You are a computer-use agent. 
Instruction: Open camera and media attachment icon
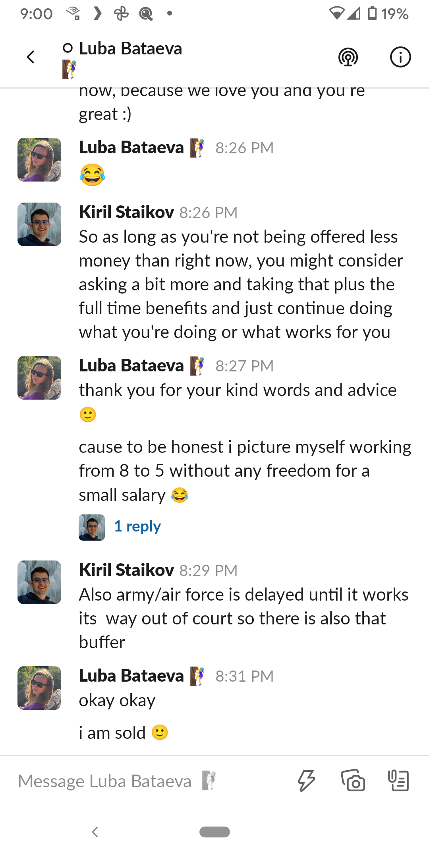point(353,781)
